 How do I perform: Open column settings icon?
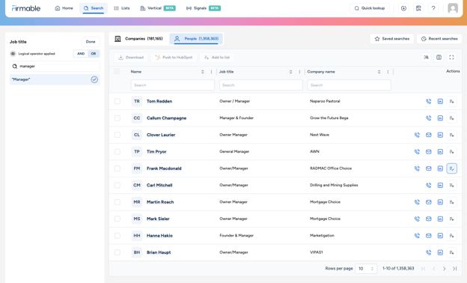click(439, 57)
